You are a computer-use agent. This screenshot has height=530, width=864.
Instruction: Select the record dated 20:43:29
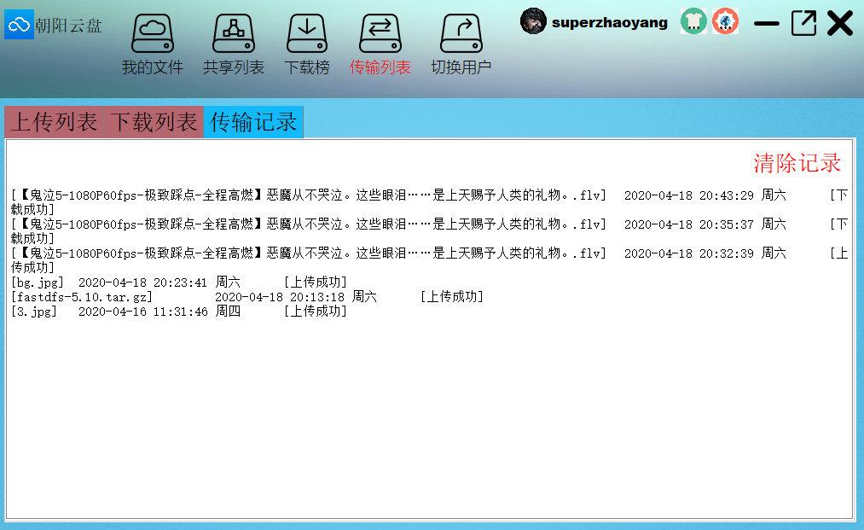[x=429, y=202]
